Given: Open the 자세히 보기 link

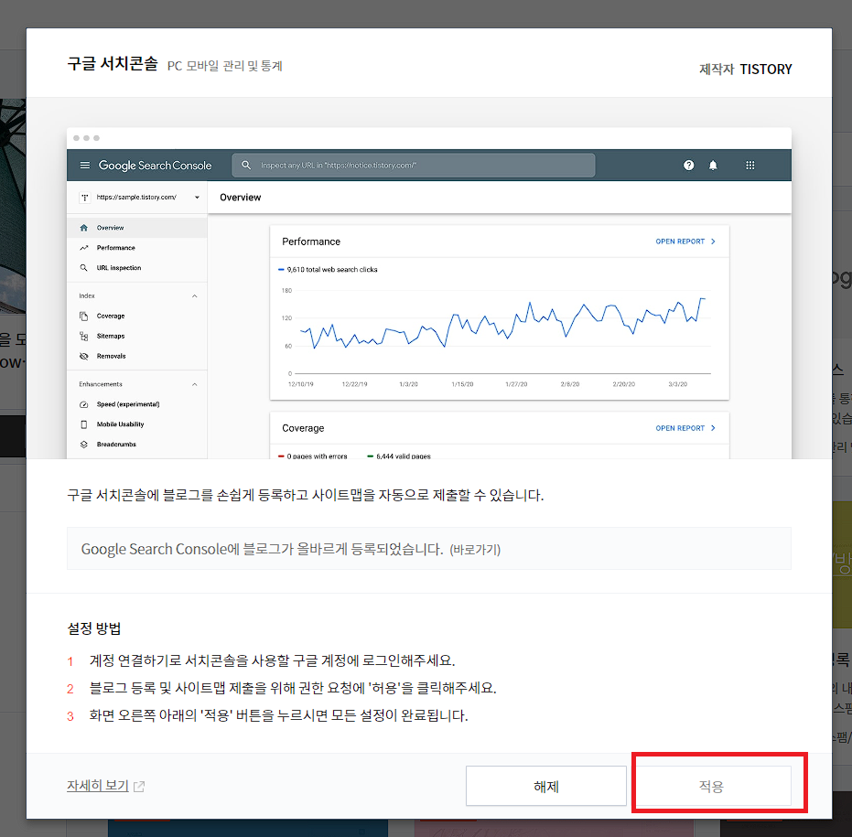Looking at the screenshot, I should 98,786.
